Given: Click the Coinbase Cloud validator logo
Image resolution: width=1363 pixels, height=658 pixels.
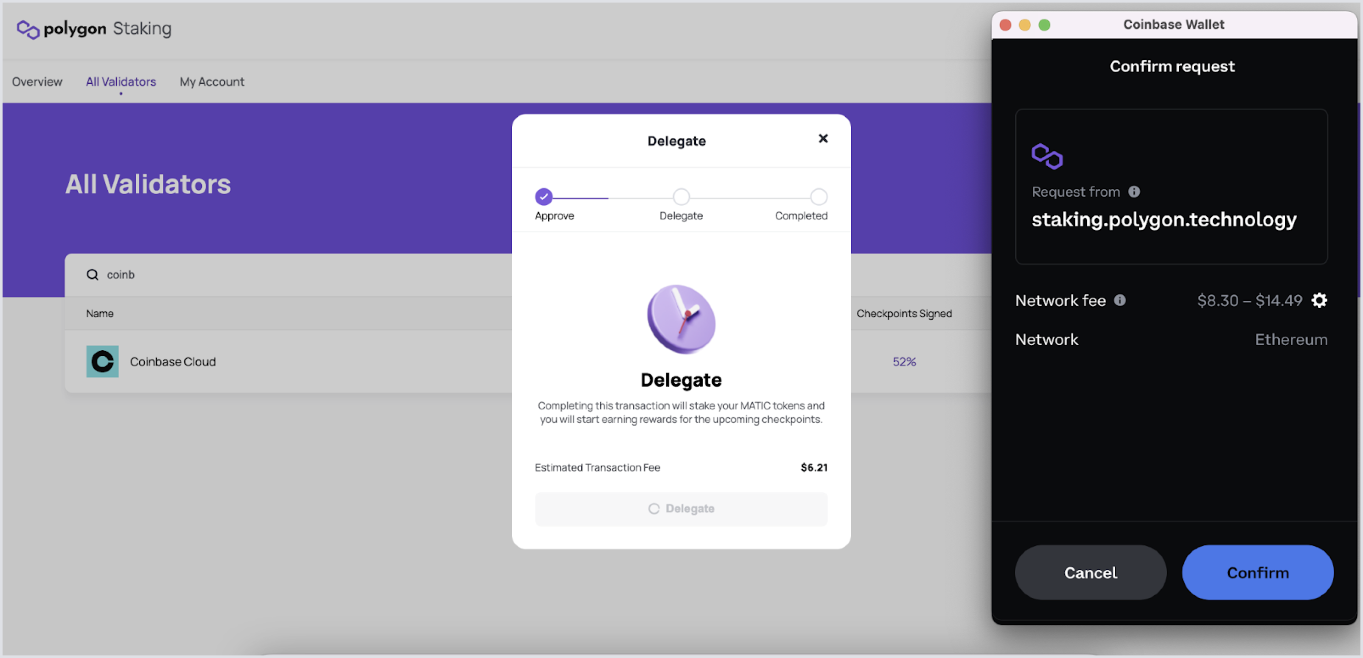Looking at the screenshot, I should point(102,362).
